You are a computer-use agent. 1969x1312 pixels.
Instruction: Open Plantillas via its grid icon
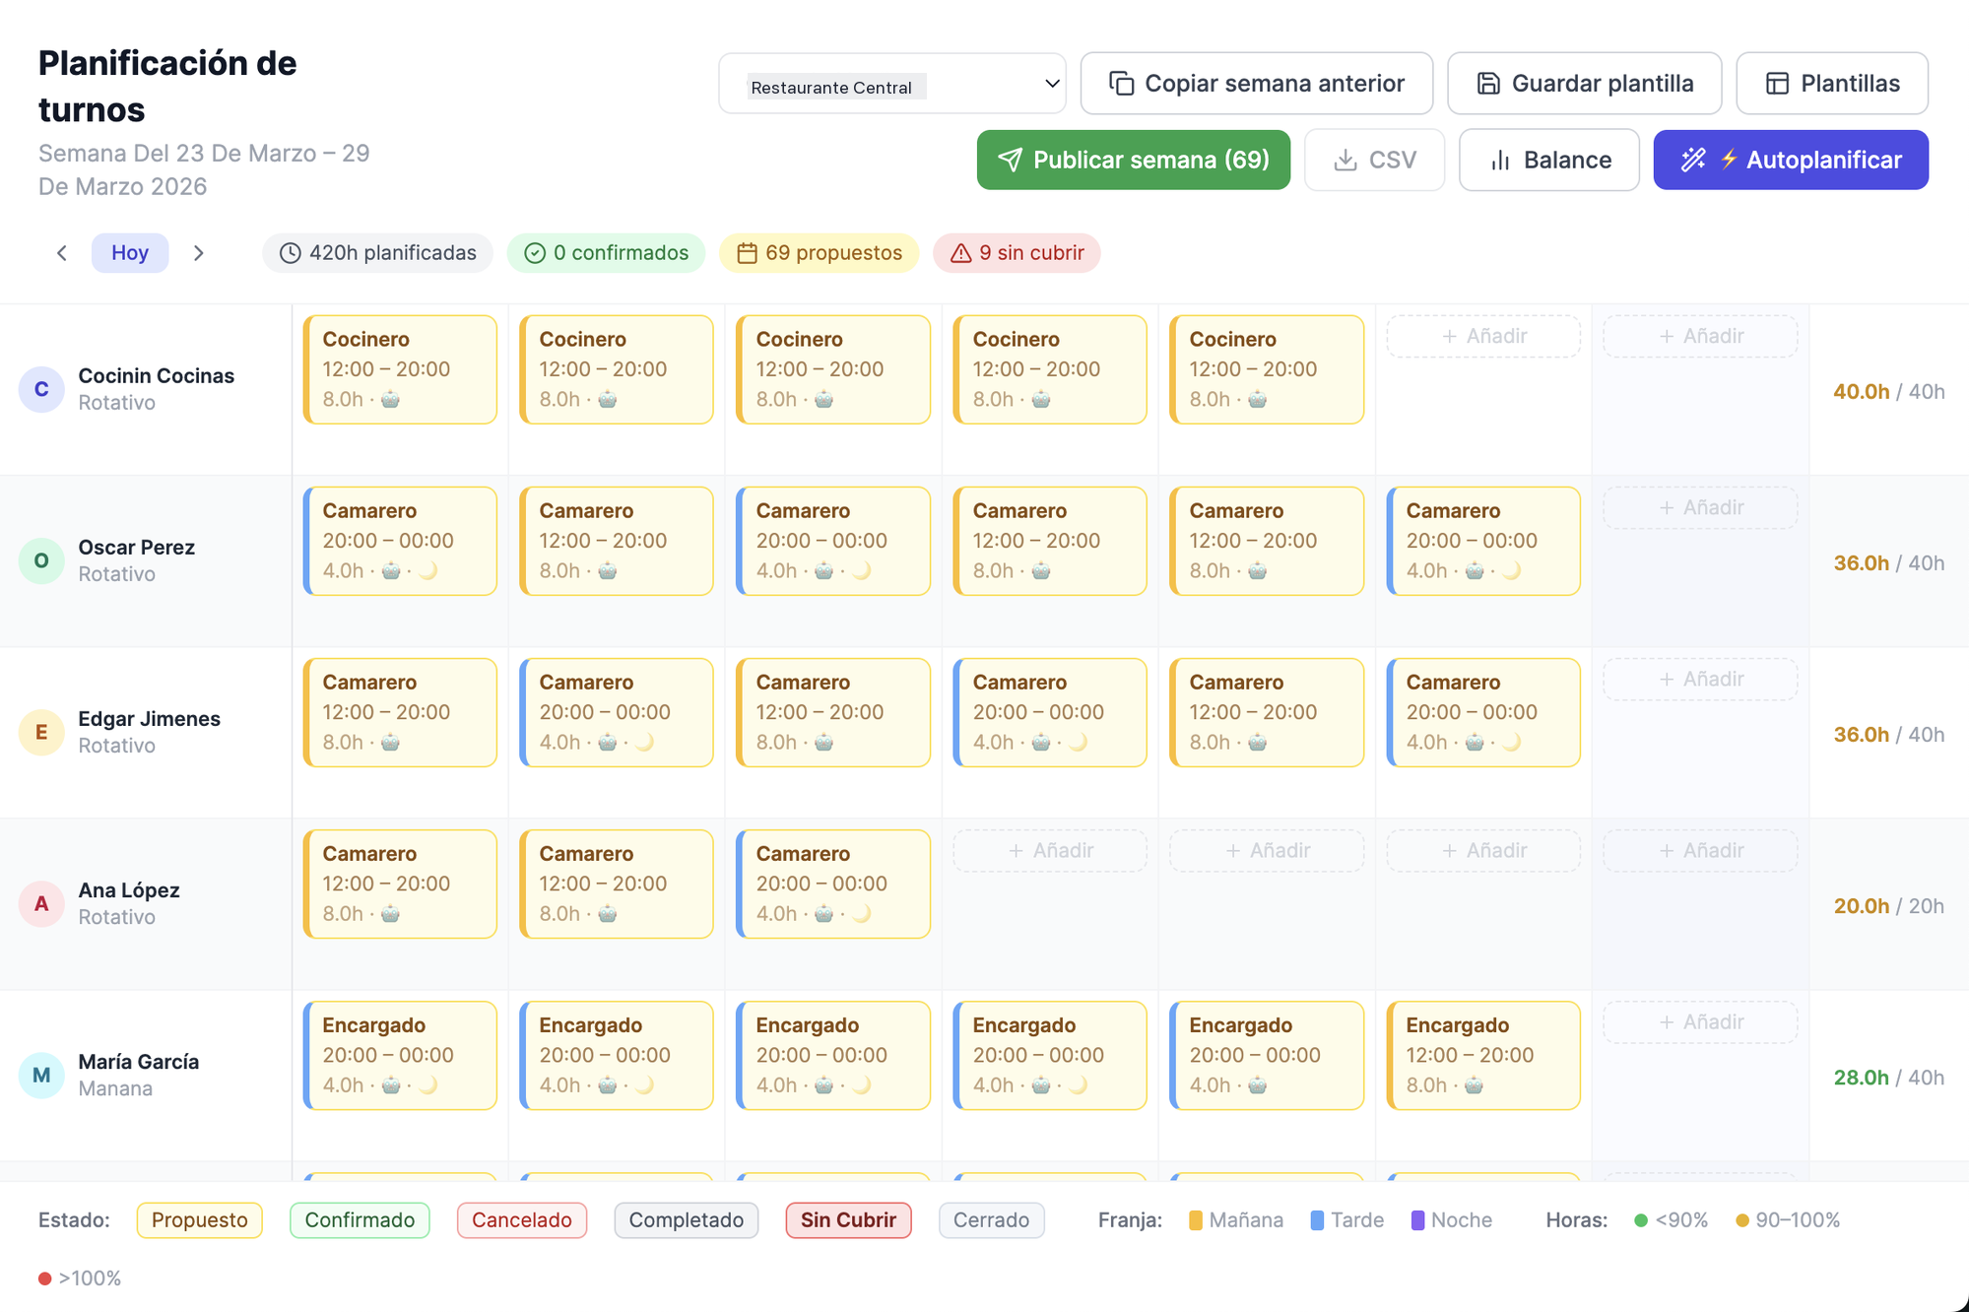[x=1779, y=83]
